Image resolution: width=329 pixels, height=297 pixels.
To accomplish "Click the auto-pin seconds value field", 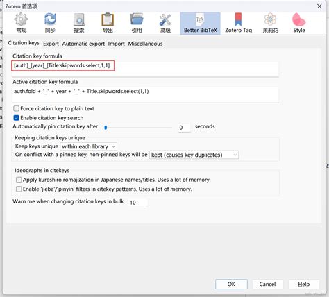I will click(x=184, y=128).
